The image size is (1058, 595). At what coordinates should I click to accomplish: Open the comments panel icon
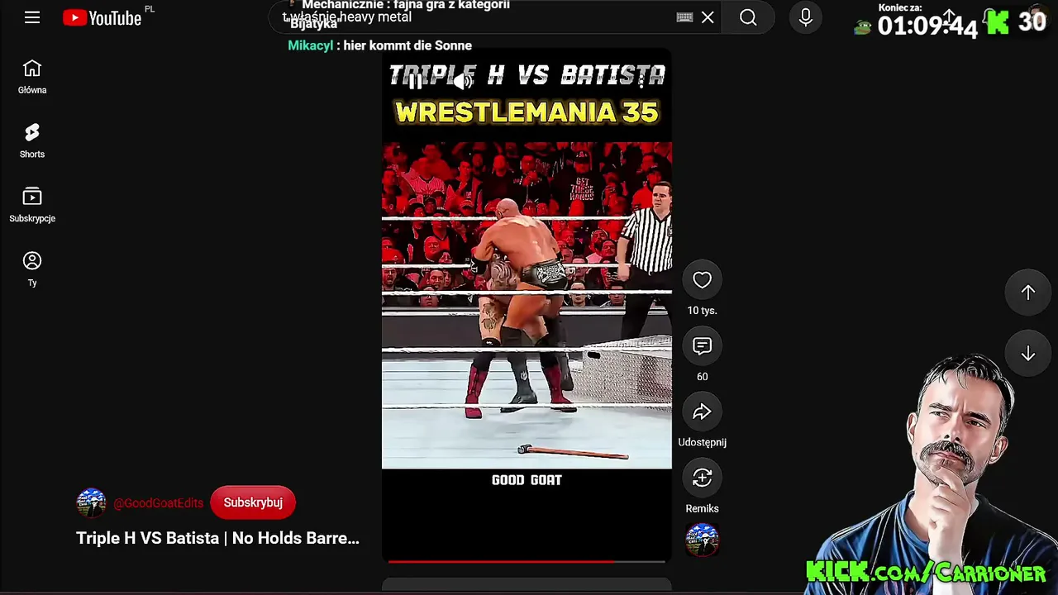[702, 346]
